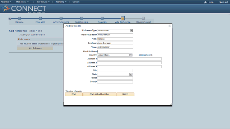Focus the Title input field

coord(115,39)
